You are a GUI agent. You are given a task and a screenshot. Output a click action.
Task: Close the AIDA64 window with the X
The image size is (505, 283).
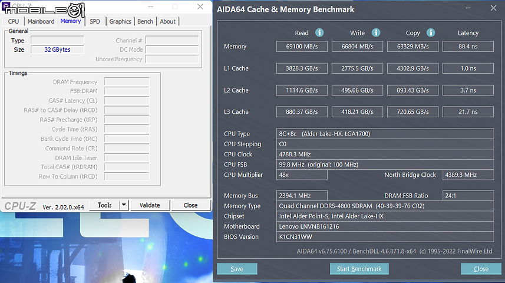point(493,8)
